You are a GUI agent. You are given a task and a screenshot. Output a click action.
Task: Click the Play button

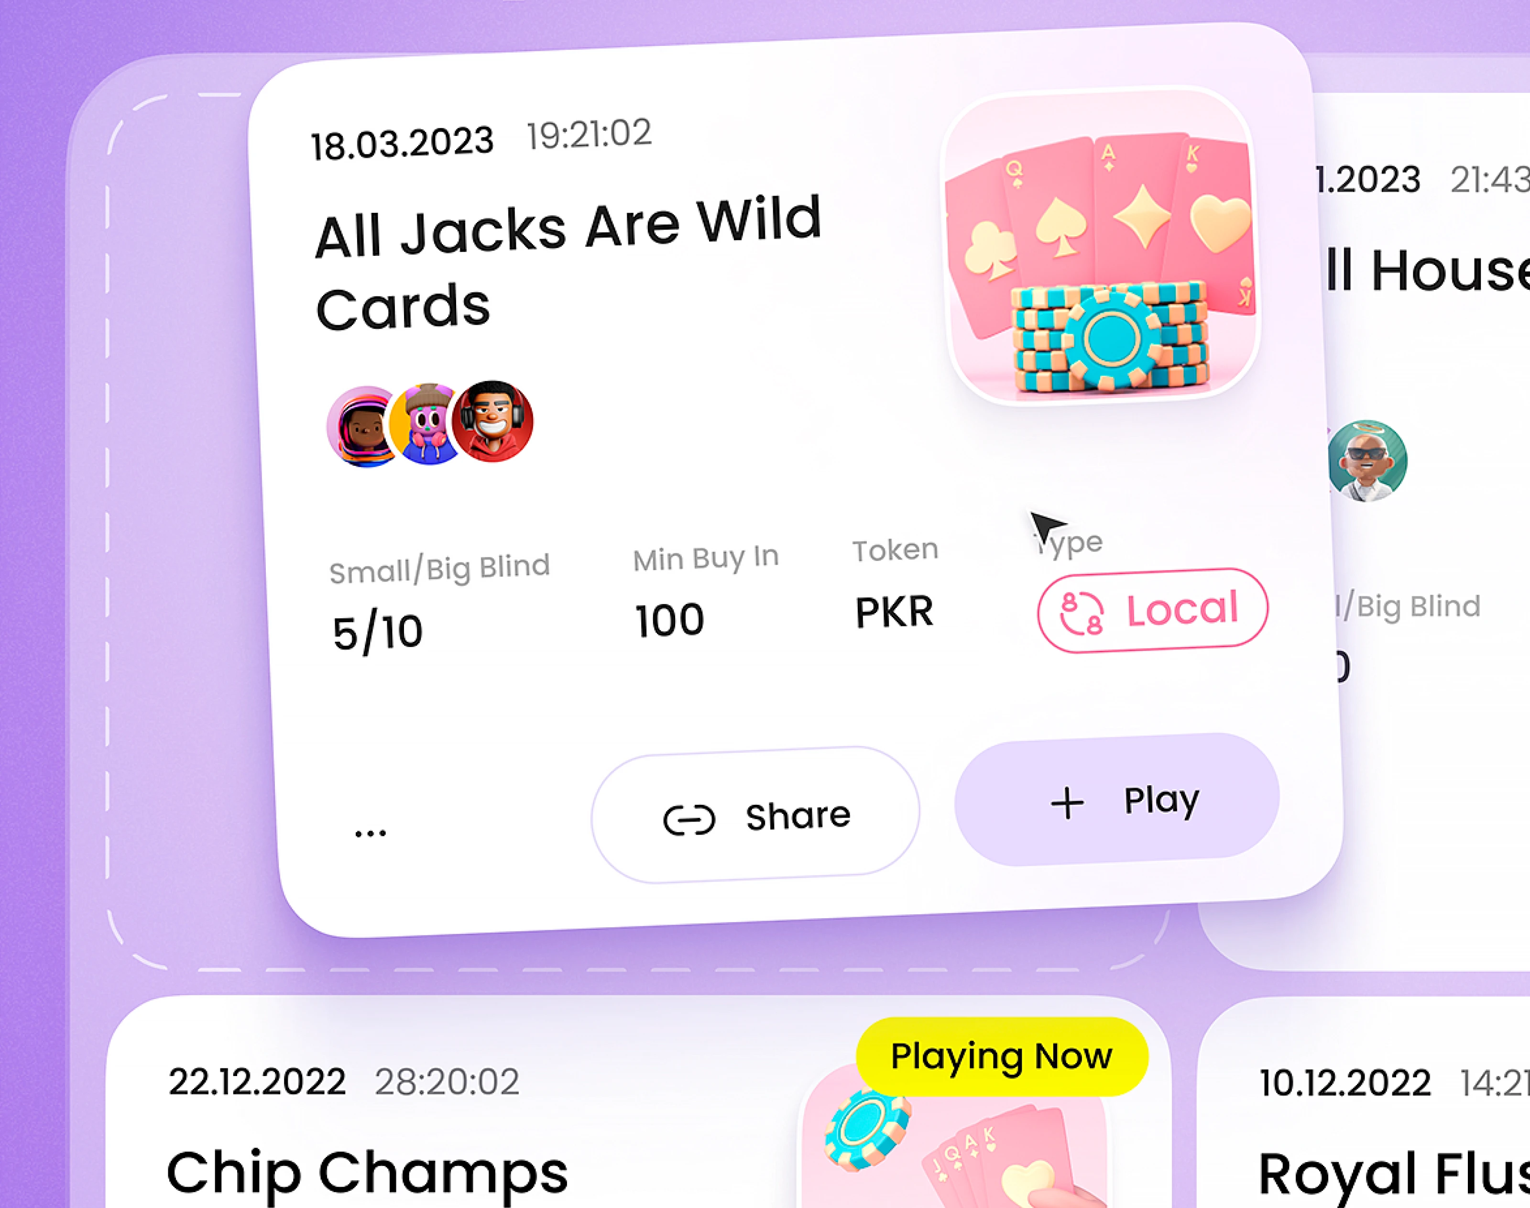click(x=1117, y=800)
